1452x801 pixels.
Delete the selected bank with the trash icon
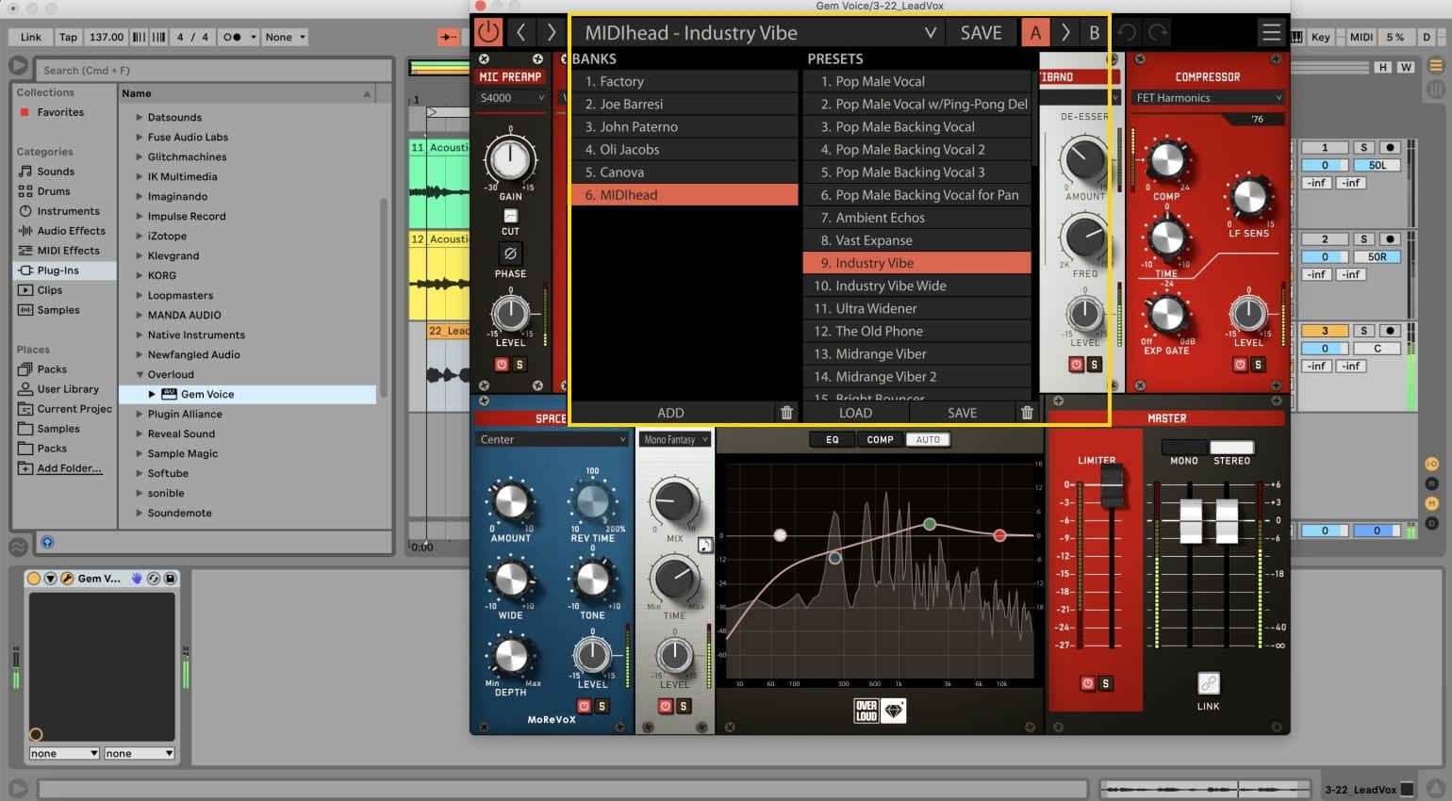(786, 413)
